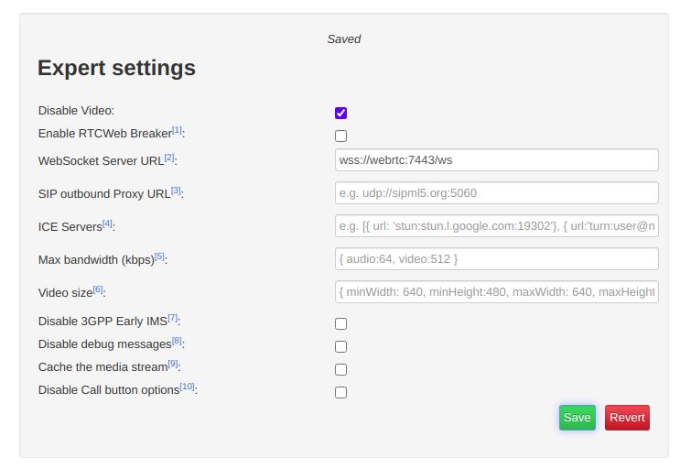Open footnote [1] next to RTCWeb Breaker
The width and height of the screenshot is (691, 469).
tap(177, 130)
